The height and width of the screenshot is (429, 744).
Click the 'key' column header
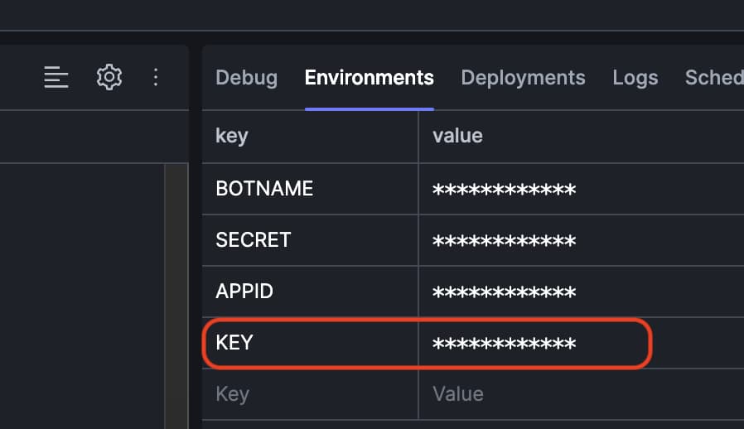click(x=231, y=135)
